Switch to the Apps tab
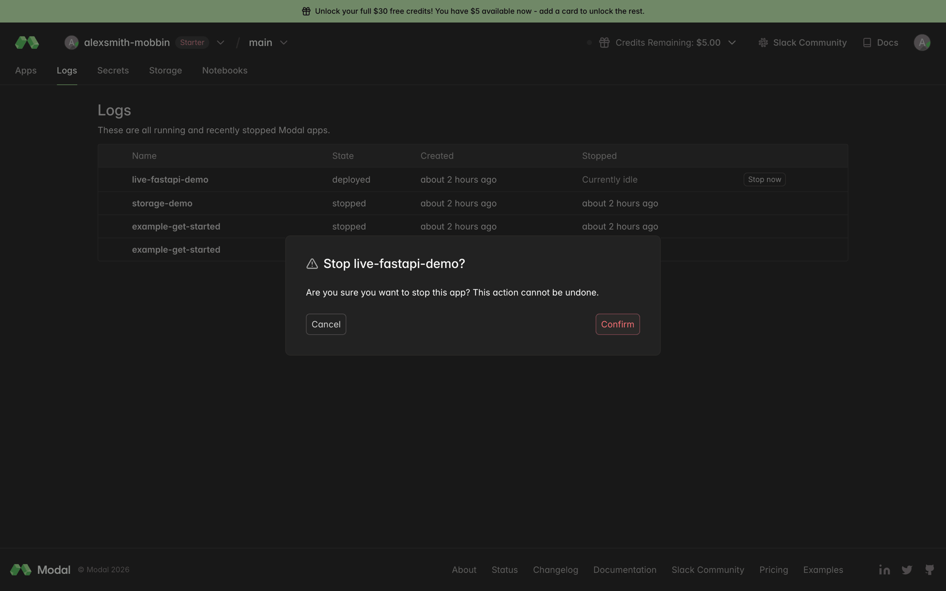The image size is (946, 591). coord(26,70)
